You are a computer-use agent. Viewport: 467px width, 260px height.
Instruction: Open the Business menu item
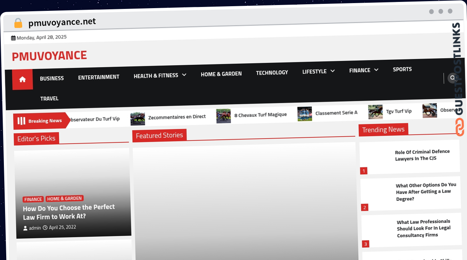pos(52,78)
